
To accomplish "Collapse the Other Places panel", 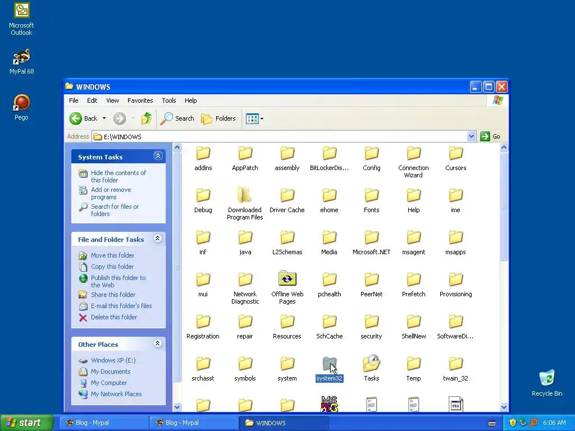I will coord(158,343).
